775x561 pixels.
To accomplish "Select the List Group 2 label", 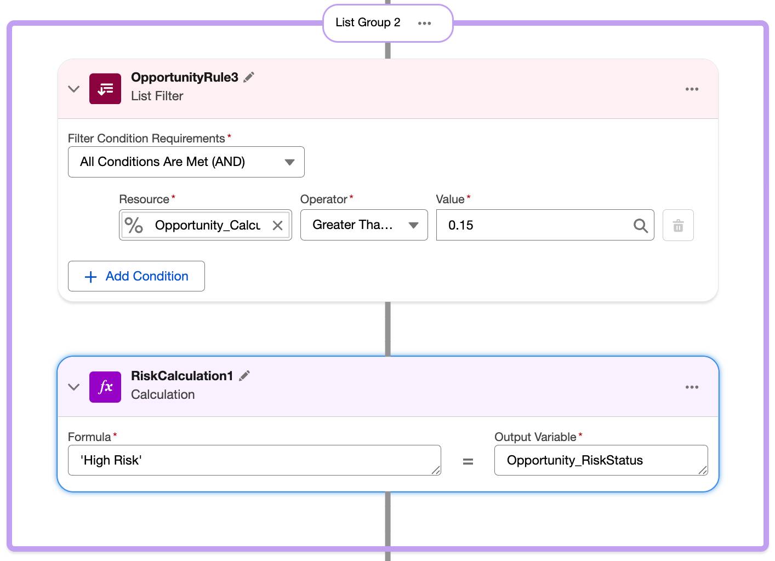I will 368,22.
